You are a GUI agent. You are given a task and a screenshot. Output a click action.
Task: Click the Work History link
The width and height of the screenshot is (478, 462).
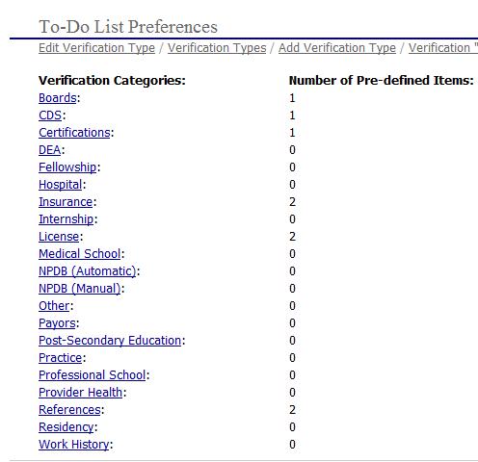[74, 445]
